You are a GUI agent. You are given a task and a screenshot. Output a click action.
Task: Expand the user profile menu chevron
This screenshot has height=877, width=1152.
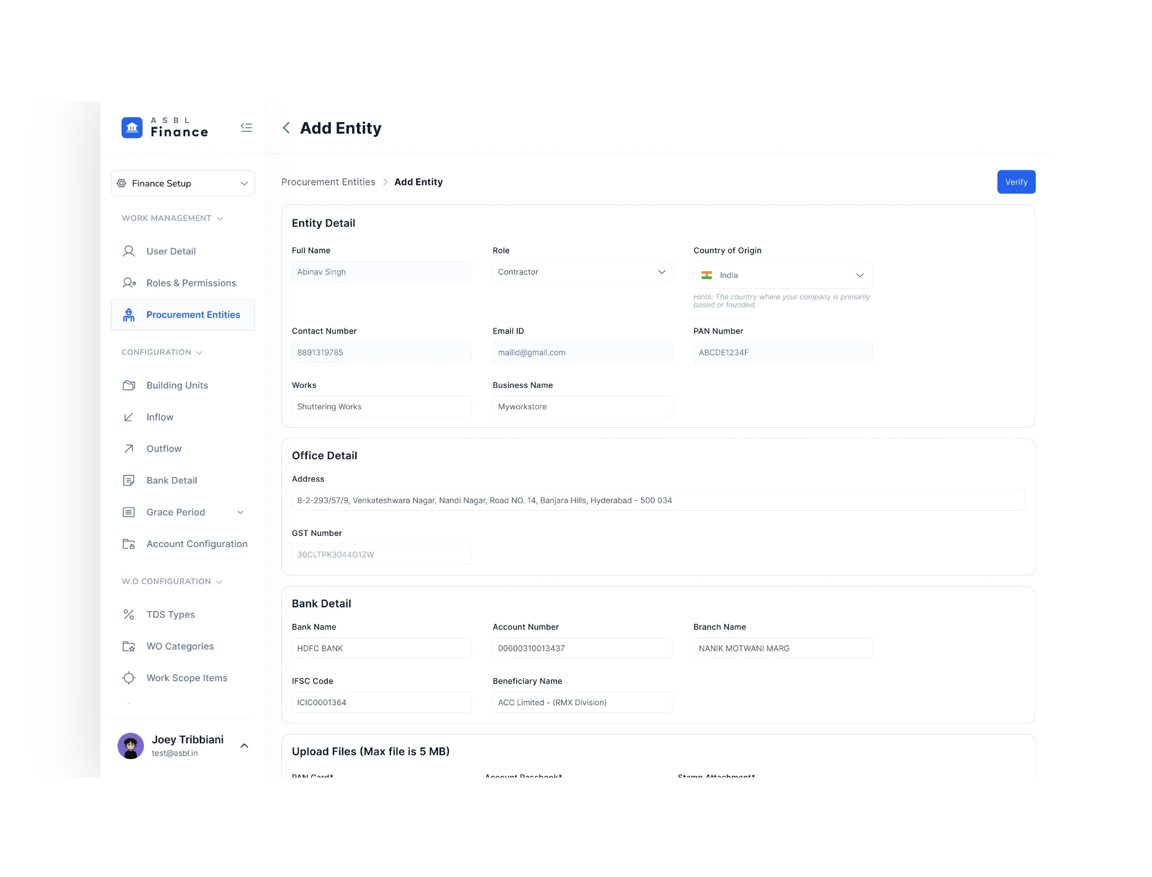tap(244, 745)
